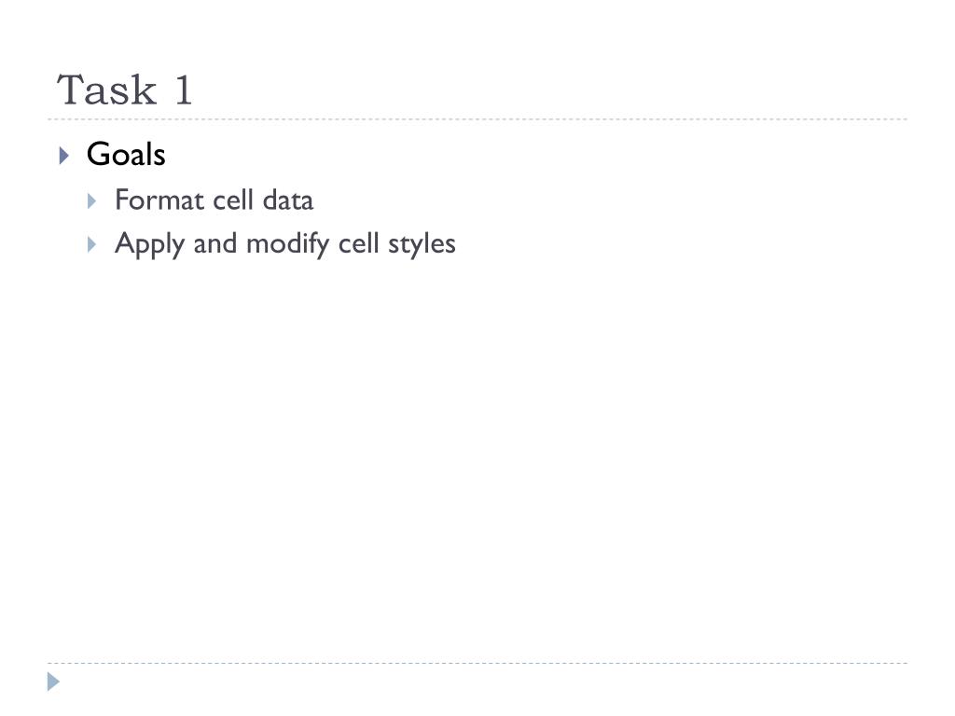Click the number 1 in the title
Viewport: 955px width, 716px height.
pos(184,90)
